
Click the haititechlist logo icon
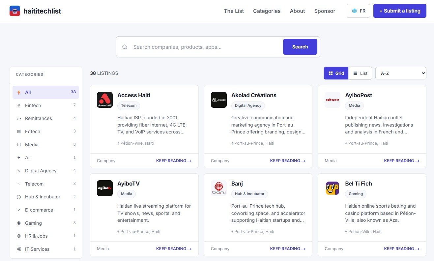15,11
